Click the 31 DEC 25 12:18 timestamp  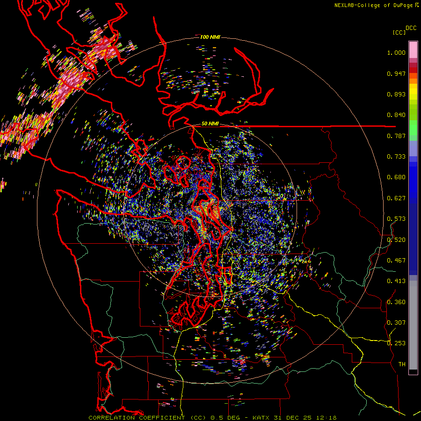click(305, 418)
